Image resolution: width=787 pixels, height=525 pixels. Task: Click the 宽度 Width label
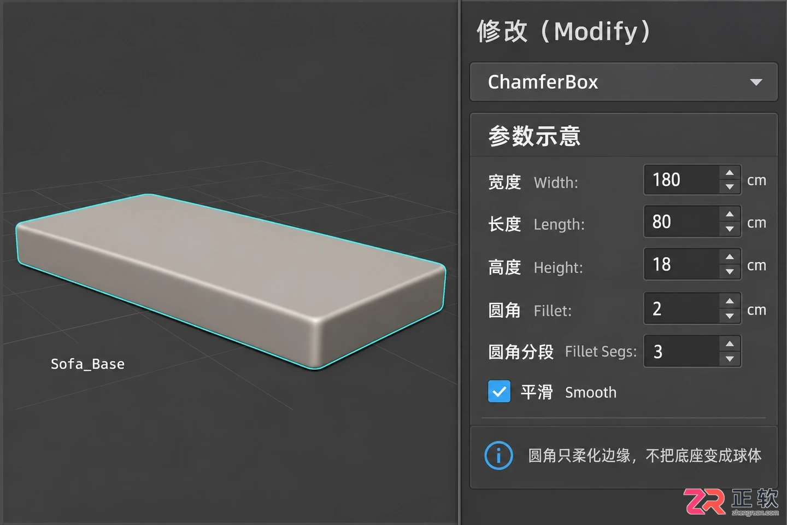533,182
